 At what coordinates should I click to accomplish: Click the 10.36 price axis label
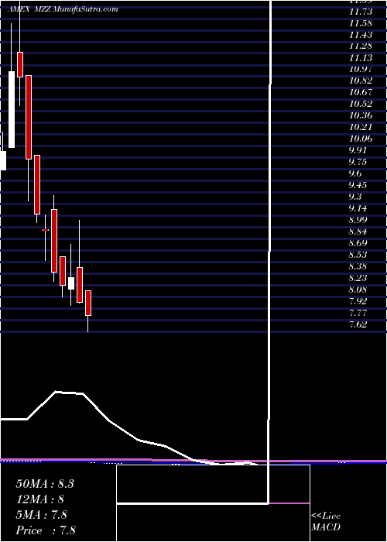click(361, 115)
